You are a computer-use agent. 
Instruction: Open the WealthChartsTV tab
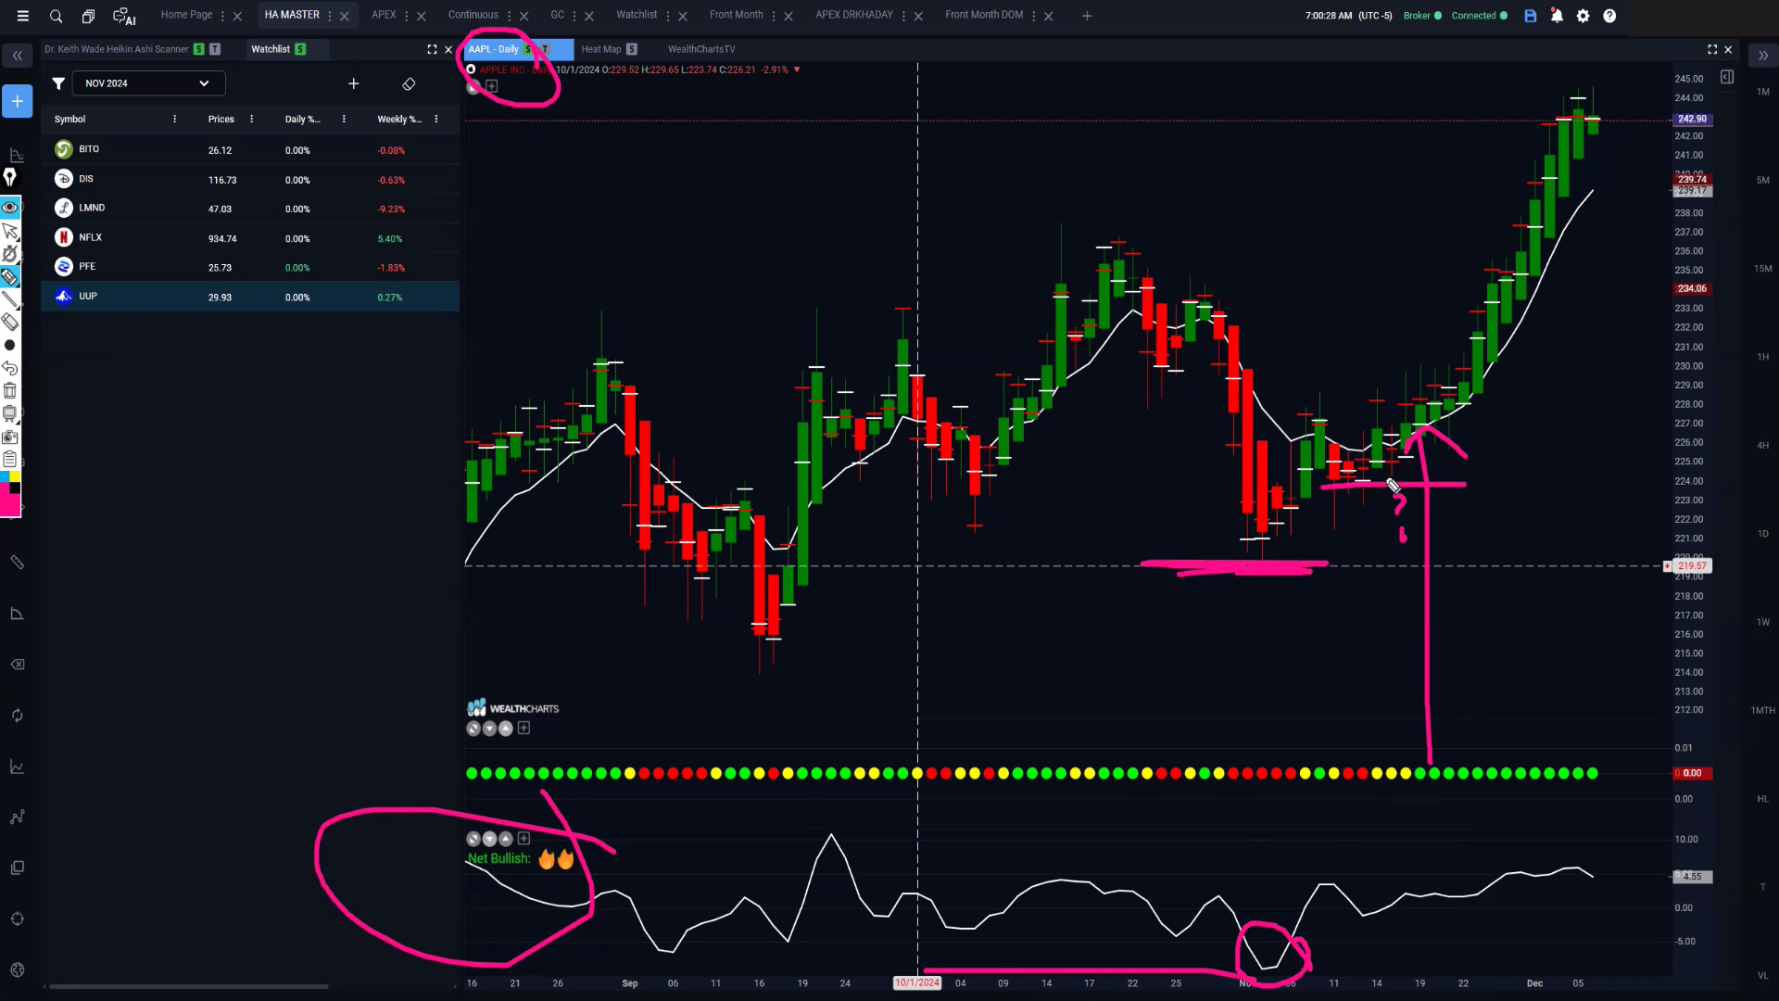pyautogui.click(x=701, y=49)
